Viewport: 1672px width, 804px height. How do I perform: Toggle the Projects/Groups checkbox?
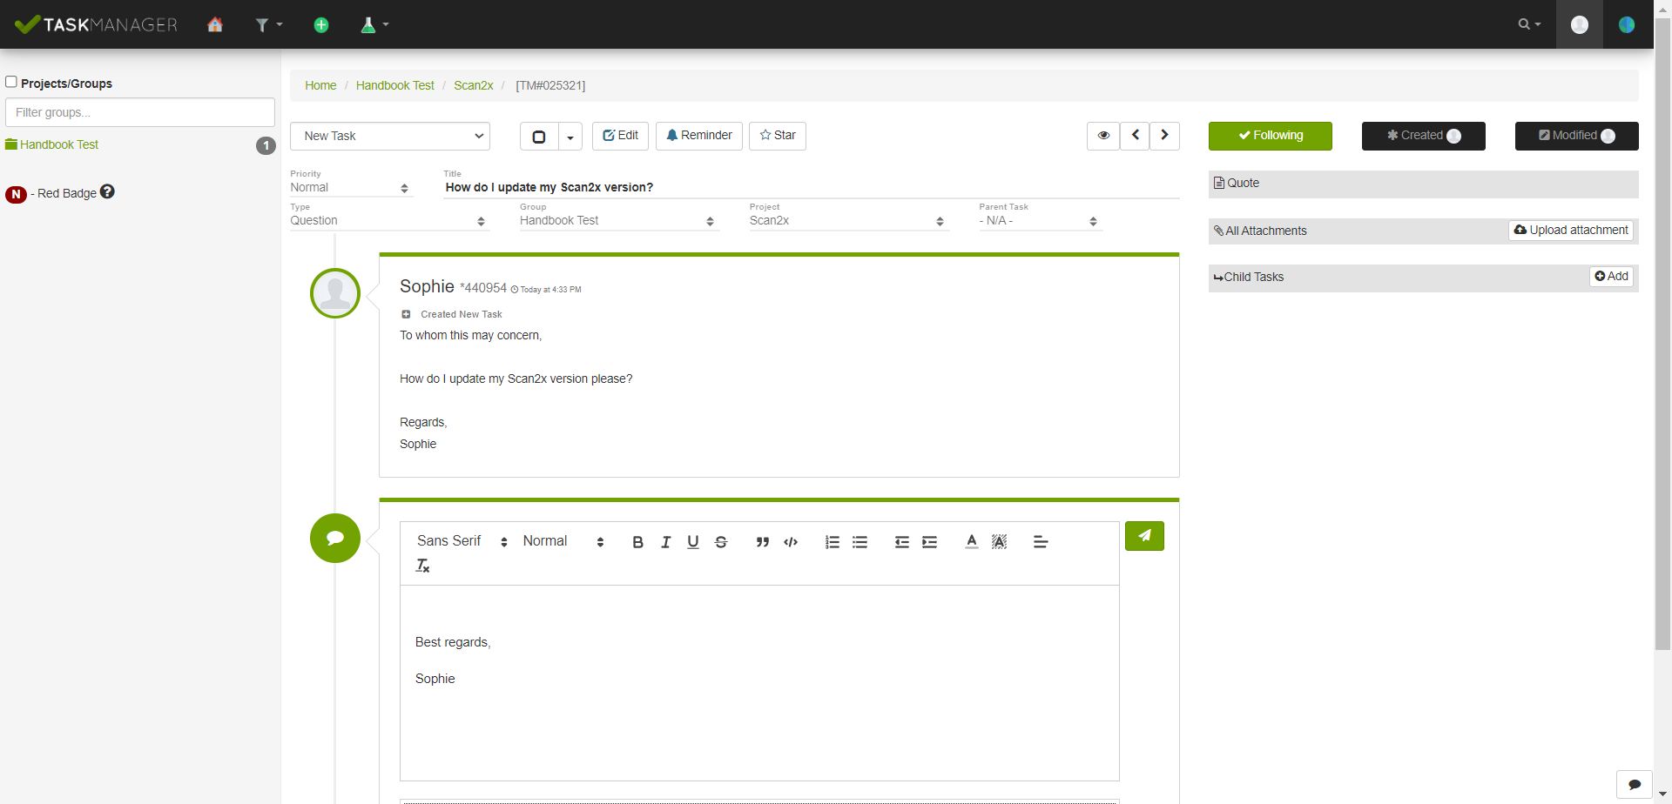click(11, 82)
